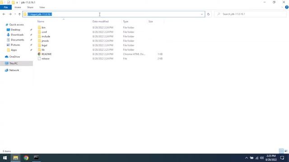This screenshot has height=162, width=289.
Task: Select the README file name
Action: 47,54
